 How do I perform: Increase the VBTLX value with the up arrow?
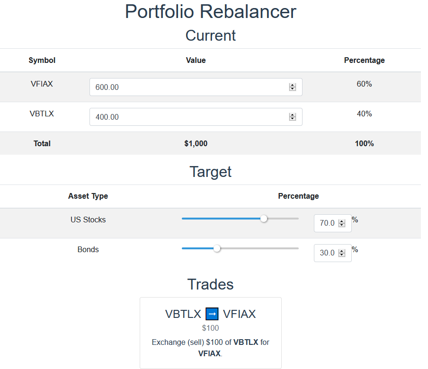click(x=292, y=115)
